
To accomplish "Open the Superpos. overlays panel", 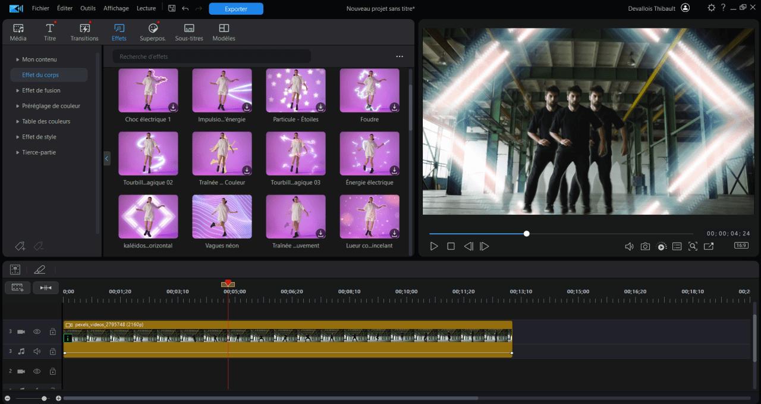I will (x=152, y=32).
